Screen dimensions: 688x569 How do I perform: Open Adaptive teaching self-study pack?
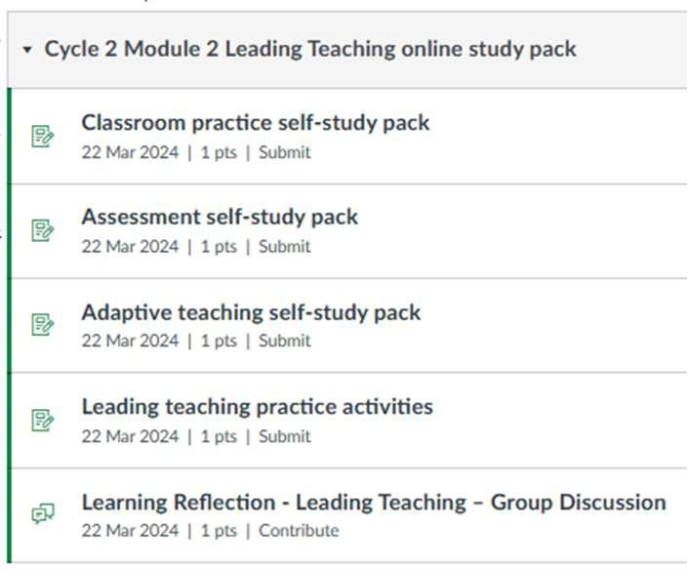pos(251,312)
